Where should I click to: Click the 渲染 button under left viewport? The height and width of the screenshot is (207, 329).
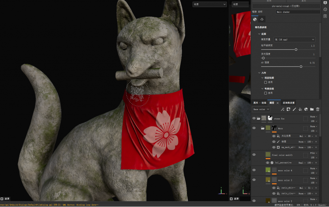[5, 199]
